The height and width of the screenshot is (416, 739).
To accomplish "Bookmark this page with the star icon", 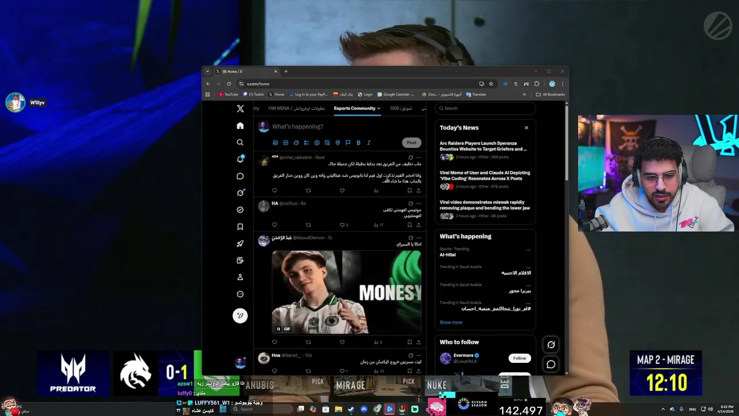I will pyautogui.click(x=491, y=84).
